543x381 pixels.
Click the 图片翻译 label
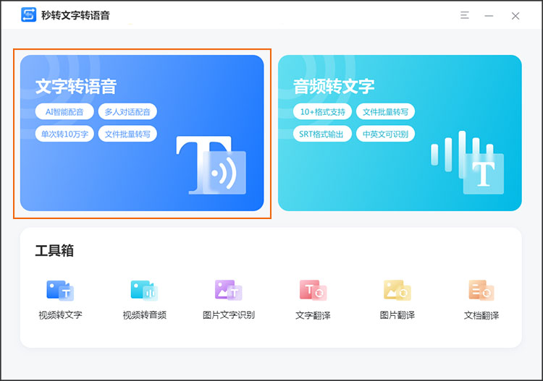(x=397, y=315)
